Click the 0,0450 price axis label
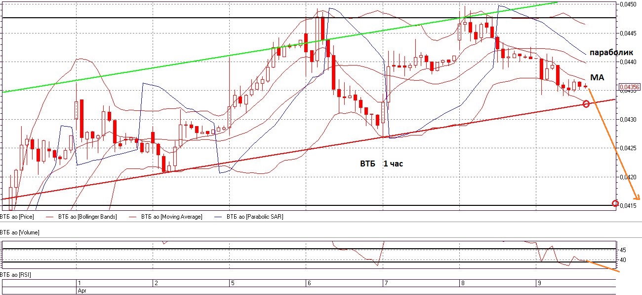 [627, 4]
